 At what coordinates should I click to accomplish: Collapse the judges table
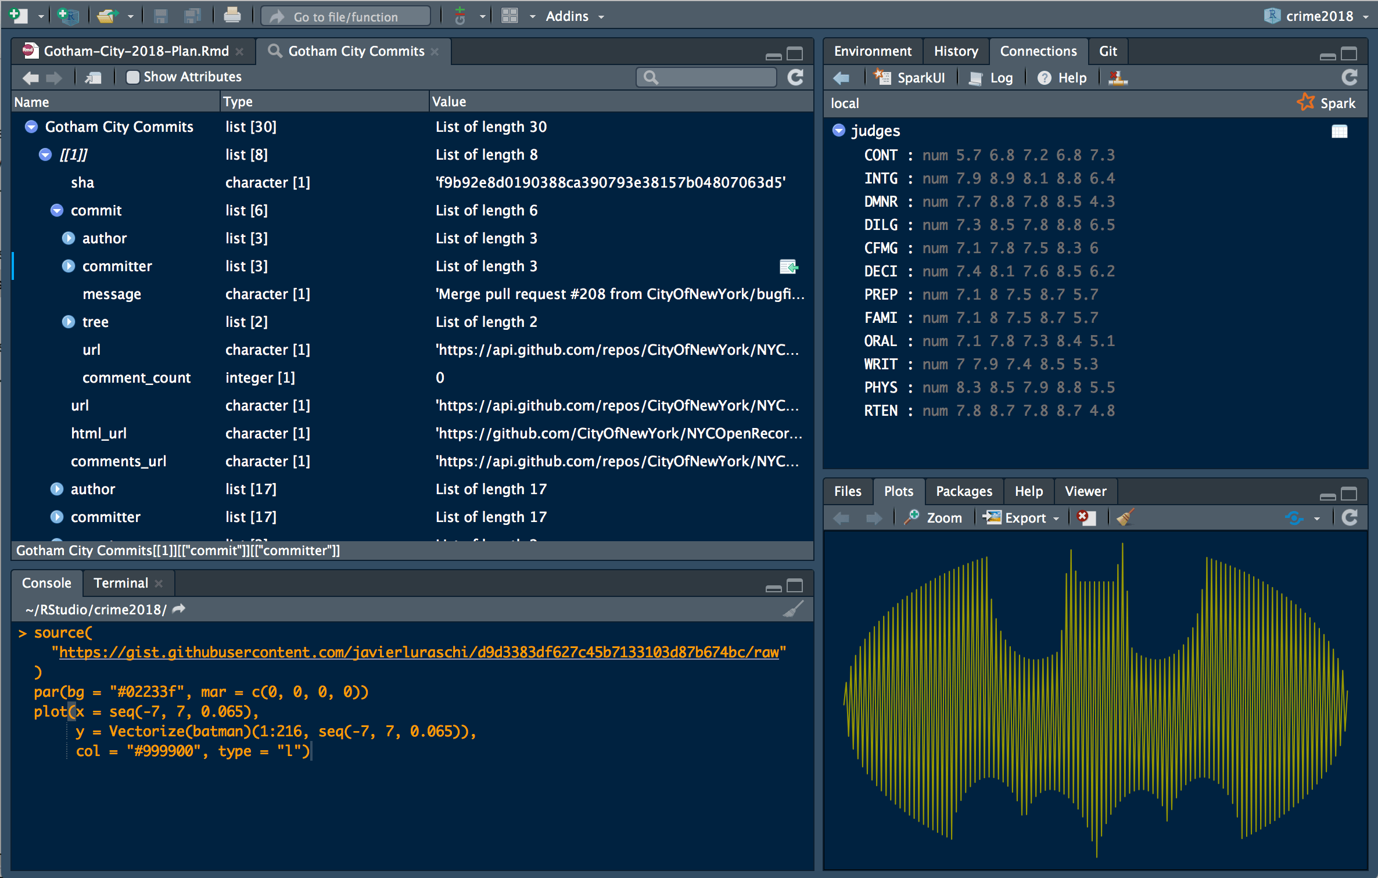click(839, 131)
